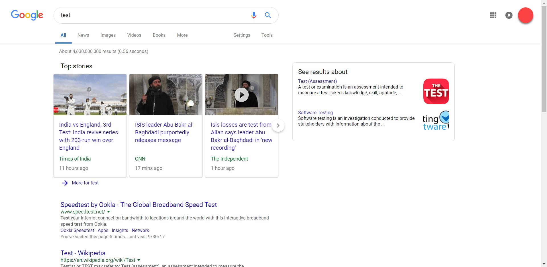Screen dimensions: 547x267
Task: Open The Test logo image
Action: coord(436,91)
